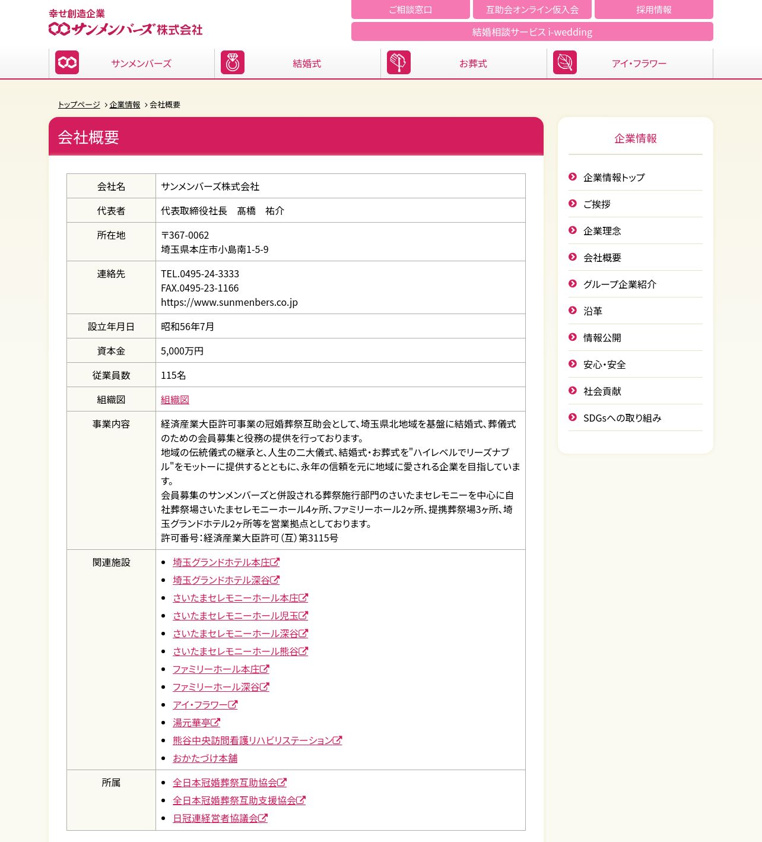Click external link icon after 埼玉グランドホテル本庄
The image size is (762, 842).
point(275,562)
